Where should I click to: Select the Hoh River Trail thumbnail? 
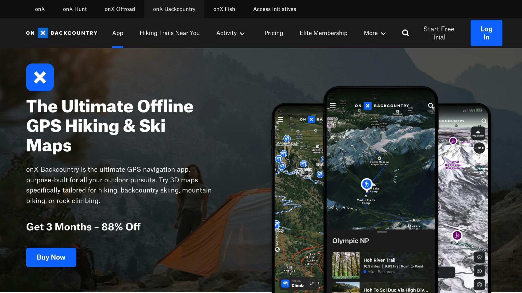pos(346,265)
